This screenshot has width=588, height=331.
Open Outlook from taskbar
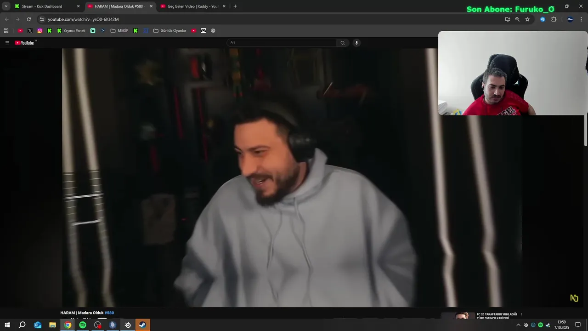pyautogui.click(x=38, y=325)
